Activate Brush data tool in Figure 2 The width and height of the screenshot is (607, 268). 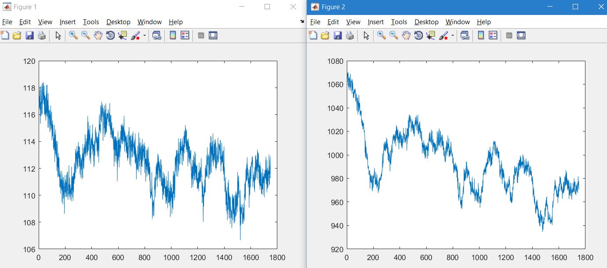coord(444,36)
